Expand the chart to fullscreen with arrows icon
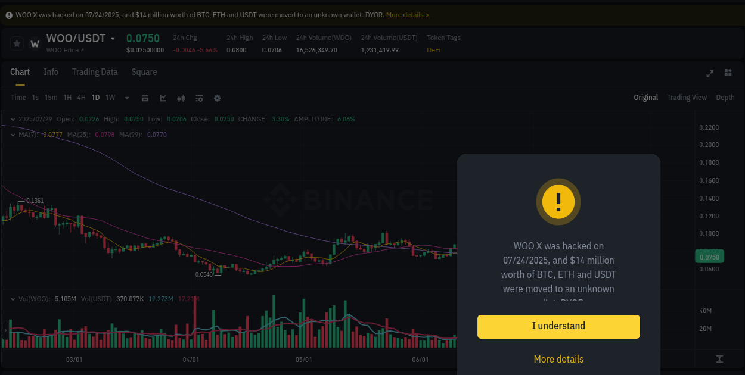The width and height of the screenshot is (745, 375). click(709, 73)
